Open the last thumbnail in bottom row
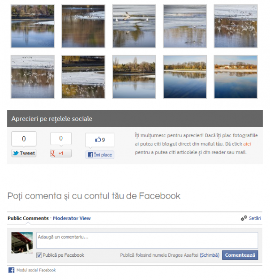 (236, 77)
